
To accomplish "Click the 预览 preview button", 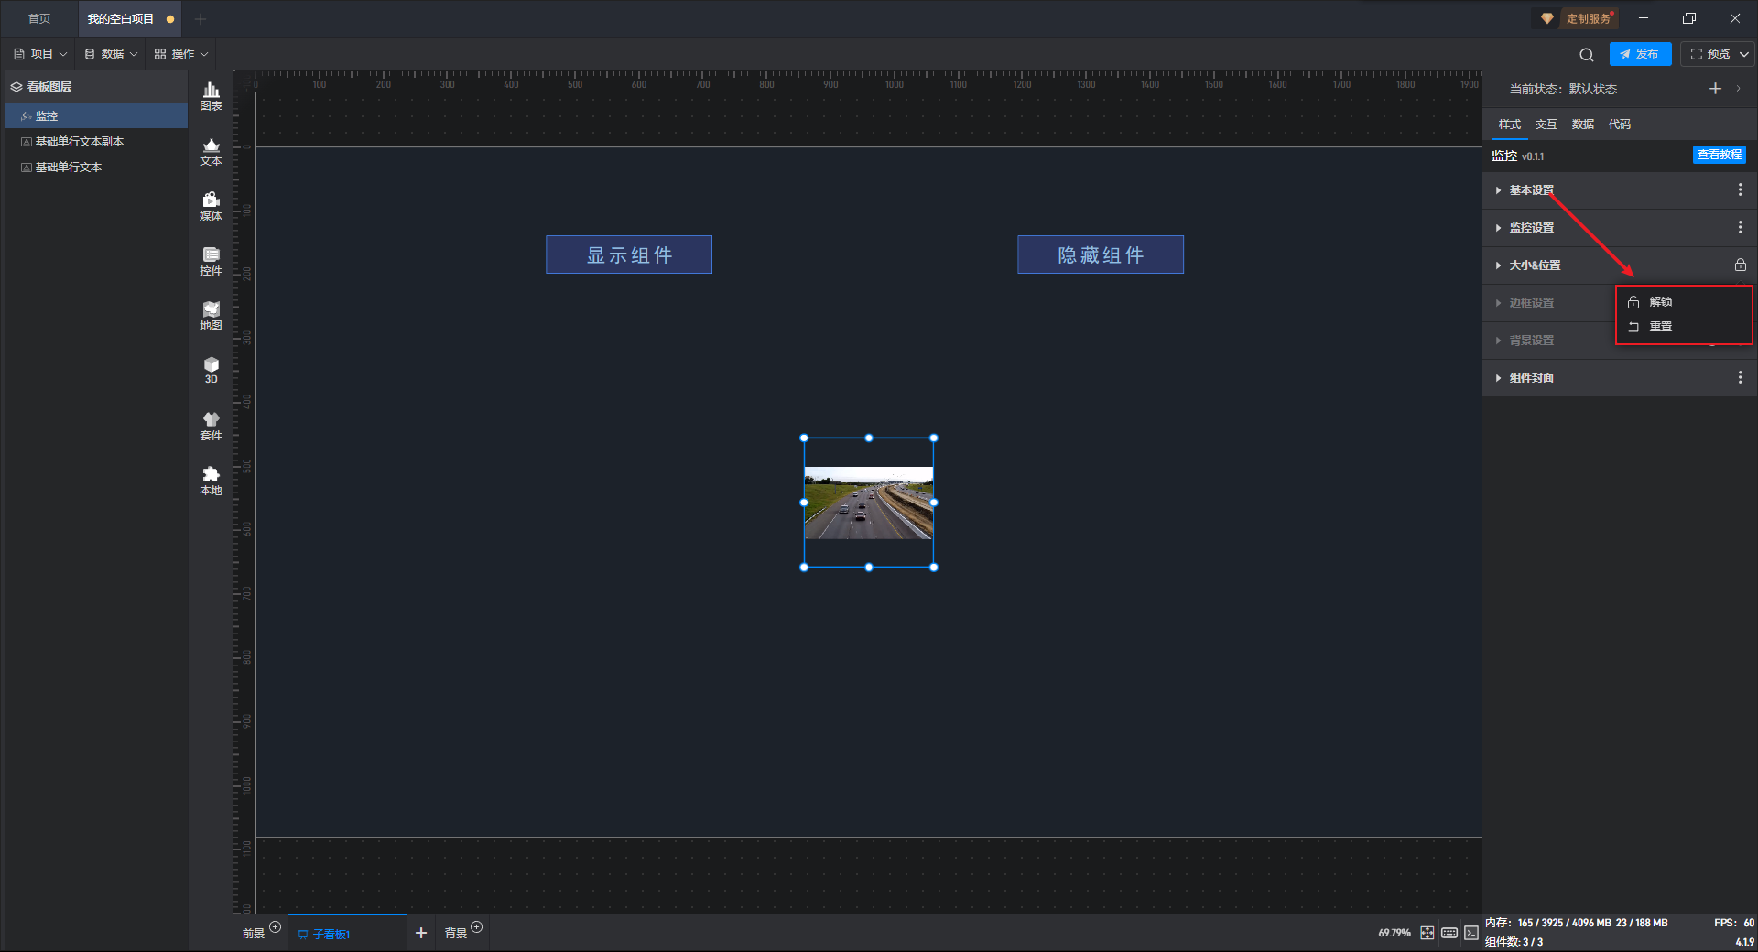I will pyautogui.click(x=1710, y=54).
